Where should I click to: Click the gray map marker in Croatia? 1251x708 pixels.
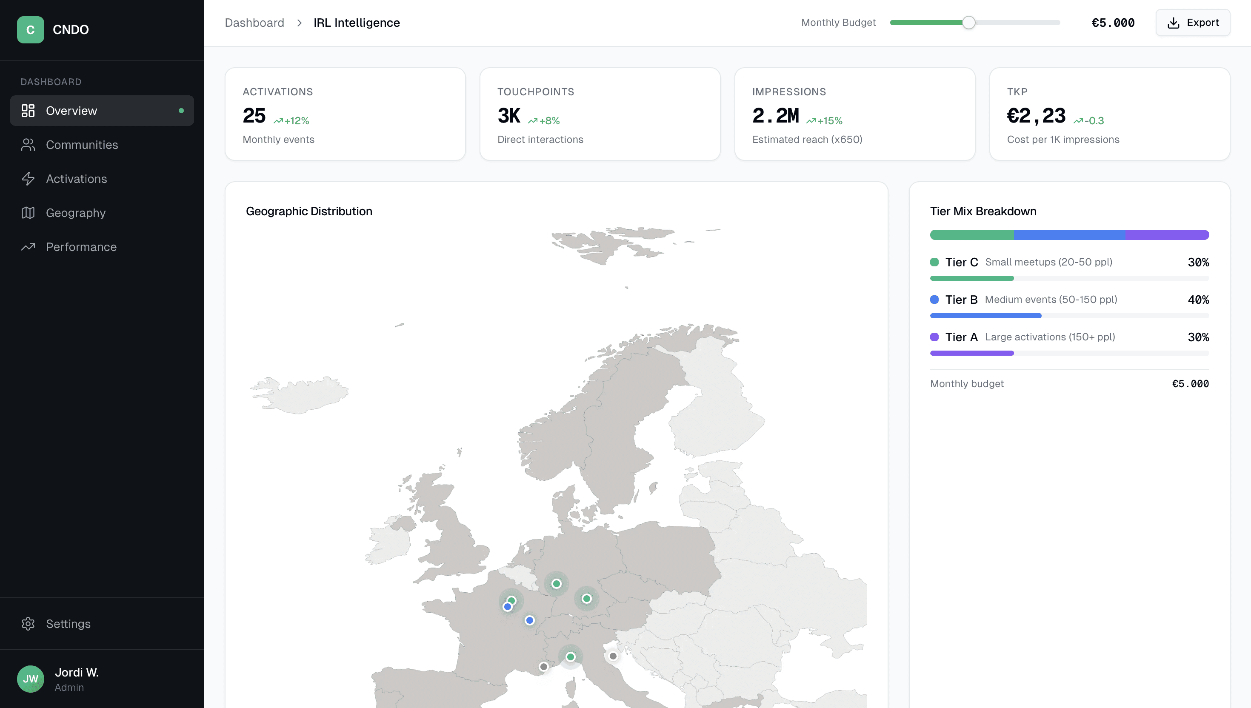tap(613, 656)
